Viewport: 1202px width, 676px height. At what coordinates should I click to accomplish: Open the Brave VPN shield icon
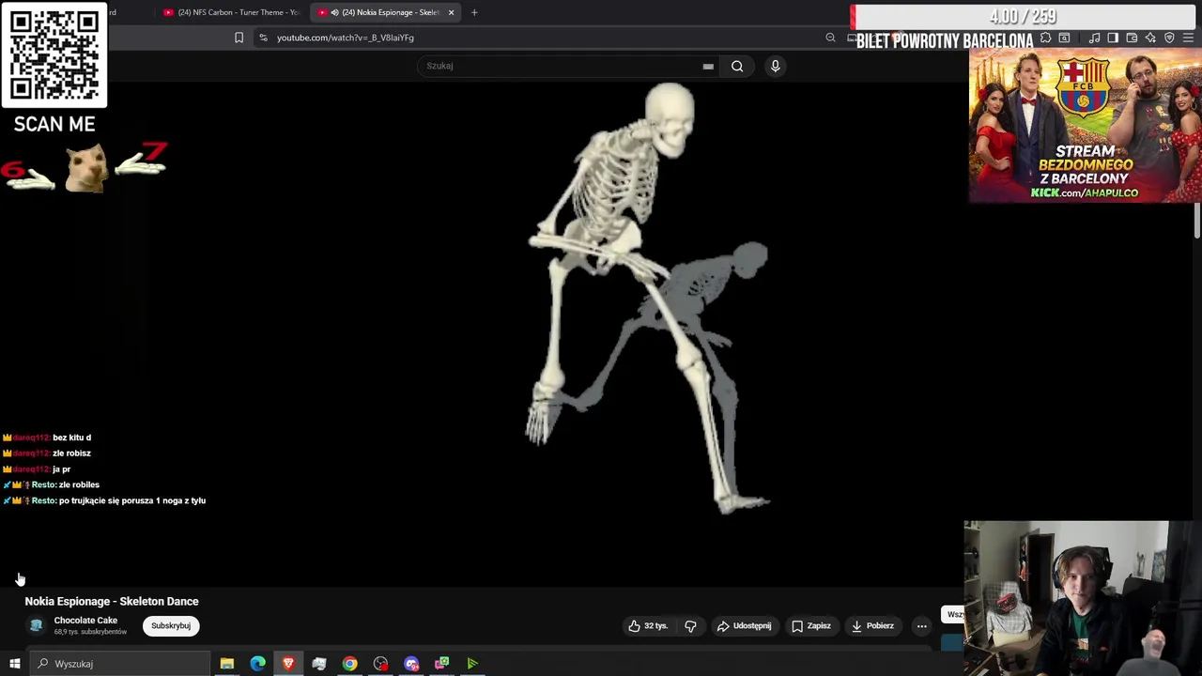(x=1169, y=38)
